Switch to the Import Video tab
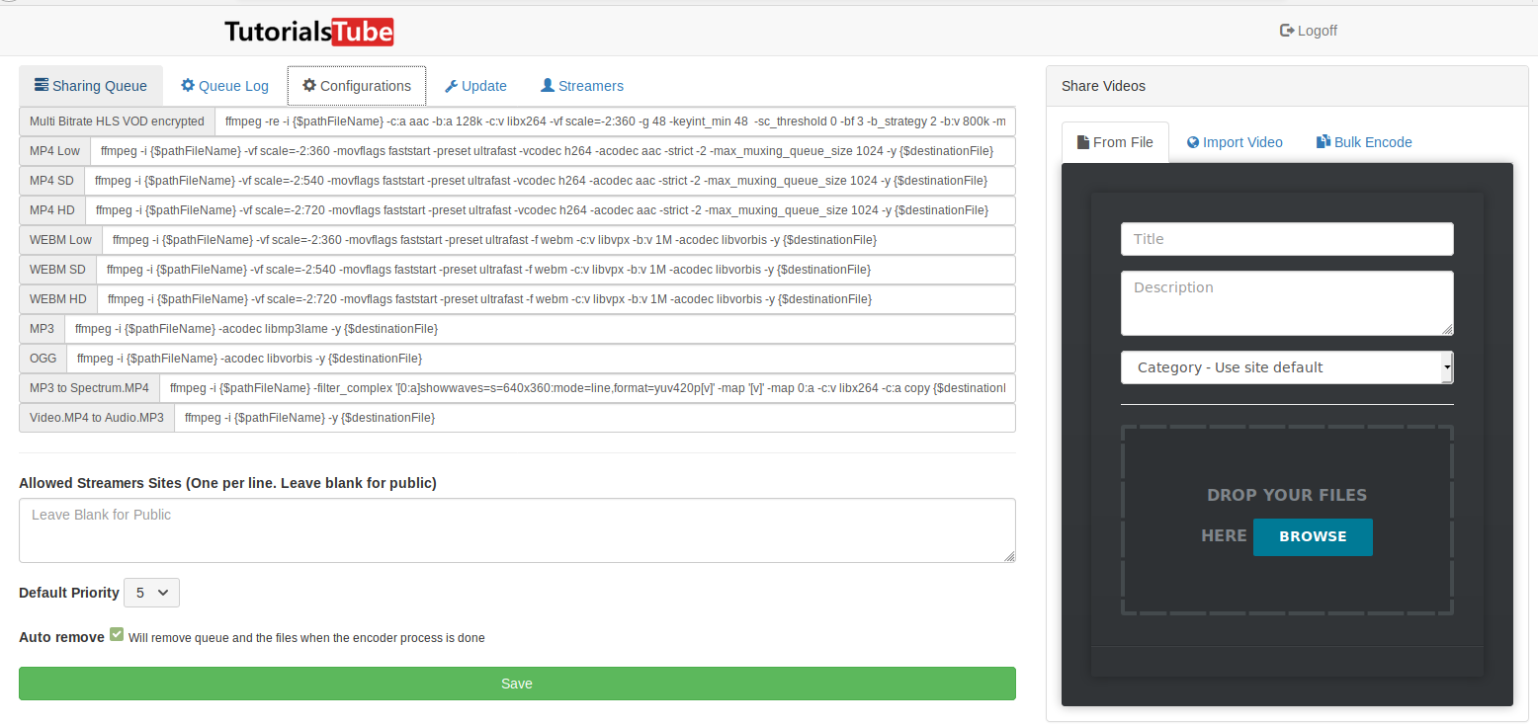 point(1235,141)
